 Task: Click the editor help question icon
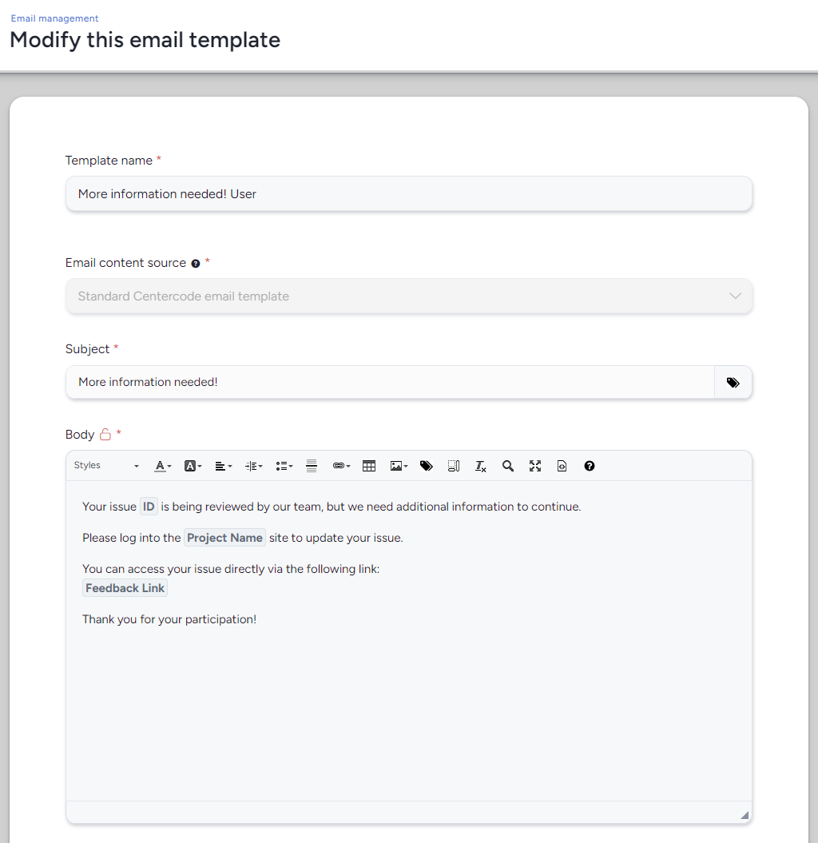pyautogui.click(x=589, y=466)
